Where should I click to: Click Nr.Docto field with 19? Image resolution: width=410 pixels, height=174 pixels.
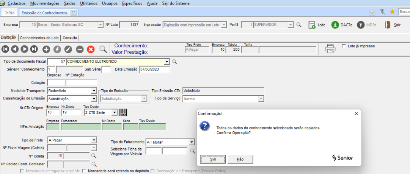72,112
